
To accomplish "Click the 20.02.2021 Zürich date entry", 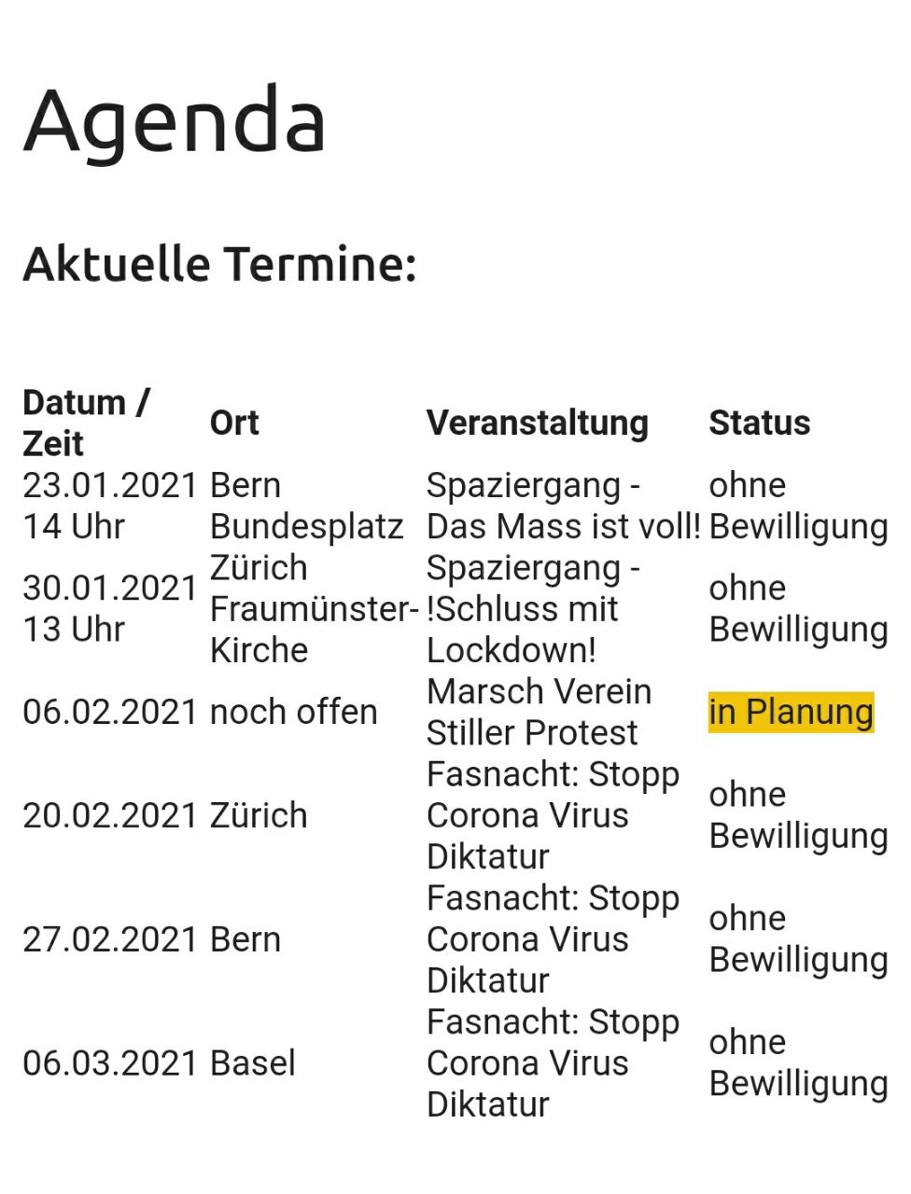I will click(110, 815).
